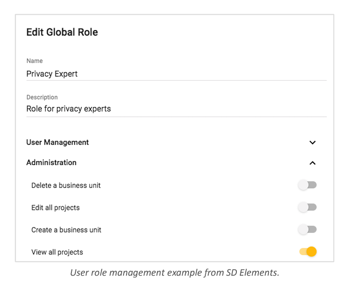Focus the Name field containing Privacy Expert
Screen dimensions: 358x286
(176, 74)
